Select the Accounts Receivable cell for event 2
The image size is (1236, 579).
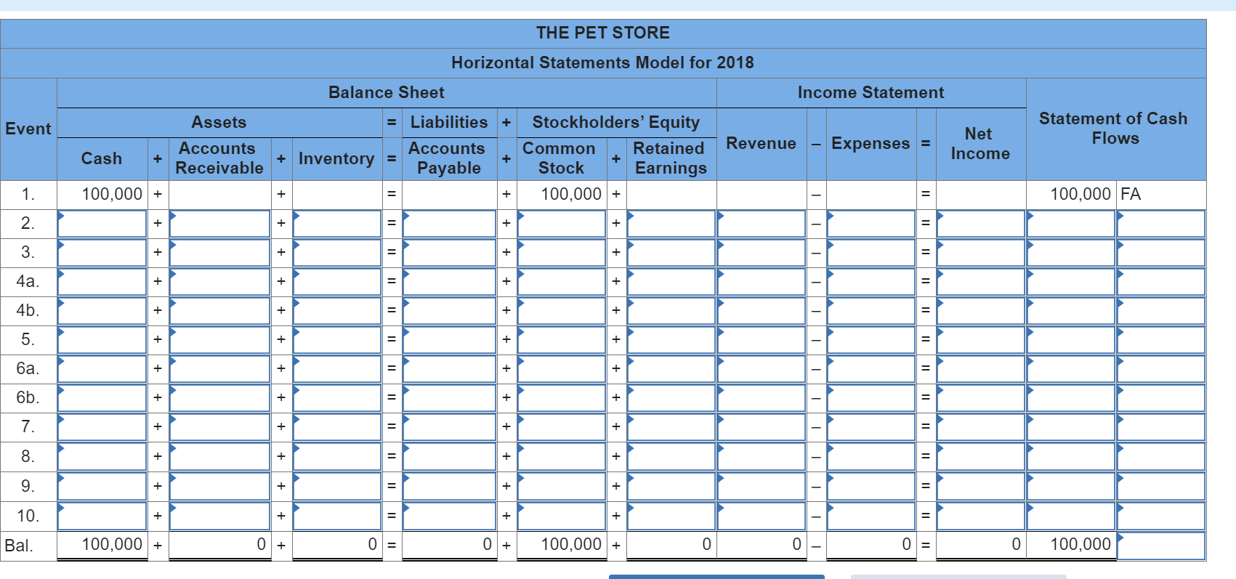click(220, 224)
